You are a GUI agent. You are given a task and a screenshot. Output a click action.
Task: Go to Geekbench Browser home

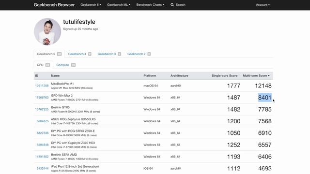[54, 5]
